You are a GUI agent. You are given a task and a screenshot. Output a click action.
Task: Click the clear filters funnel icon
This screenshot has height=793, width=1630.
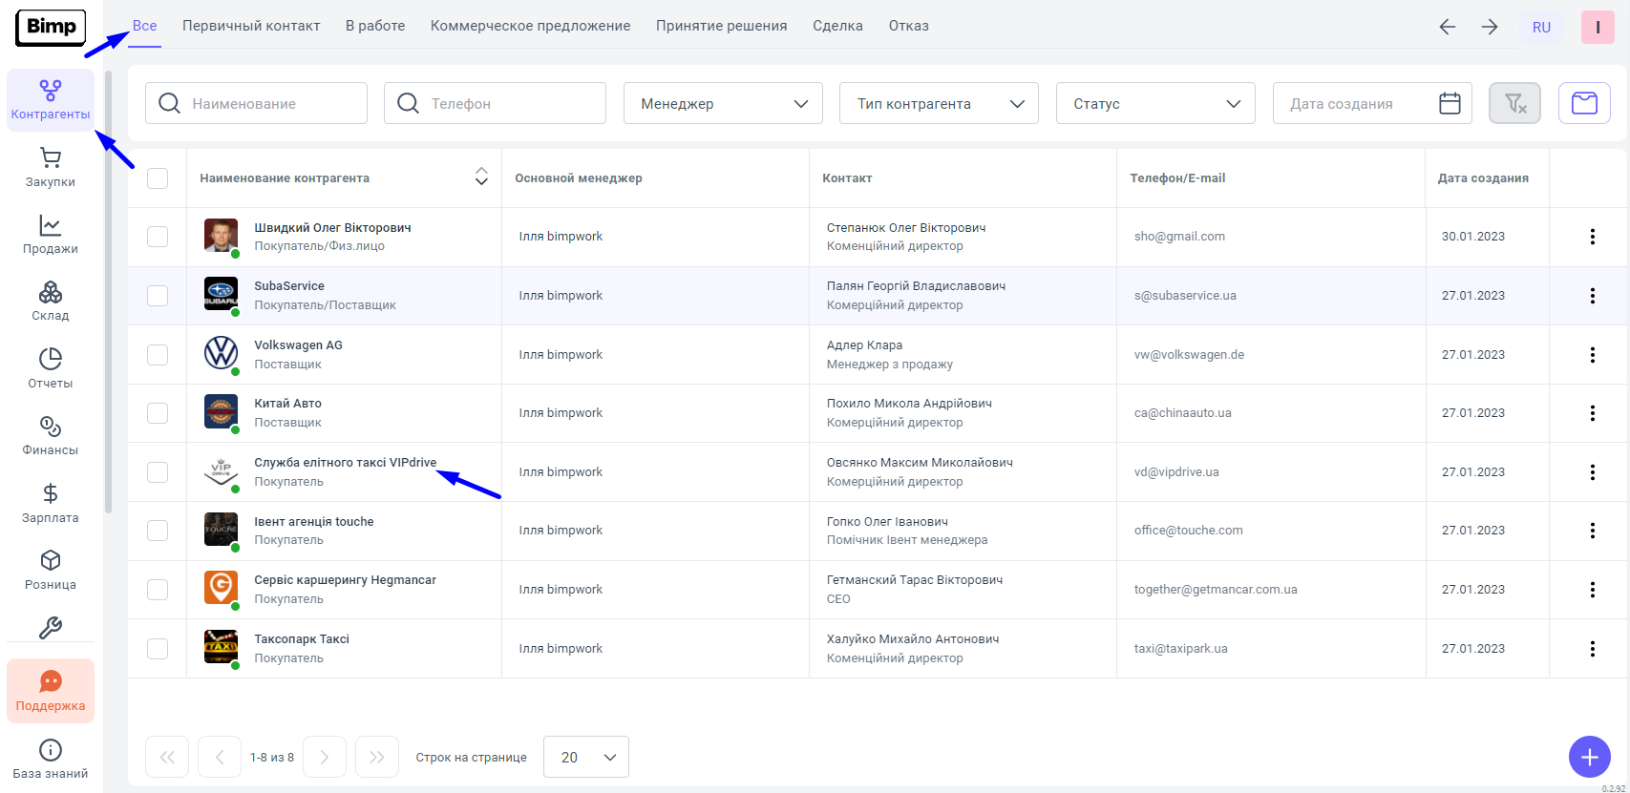(1514, 103)
